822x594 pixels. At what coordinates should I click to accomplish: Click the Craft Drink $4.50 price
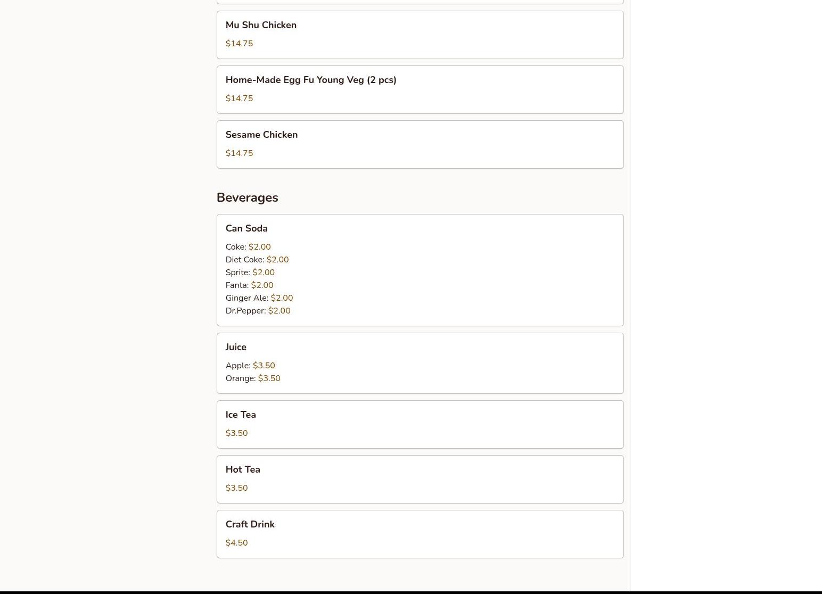236,543
